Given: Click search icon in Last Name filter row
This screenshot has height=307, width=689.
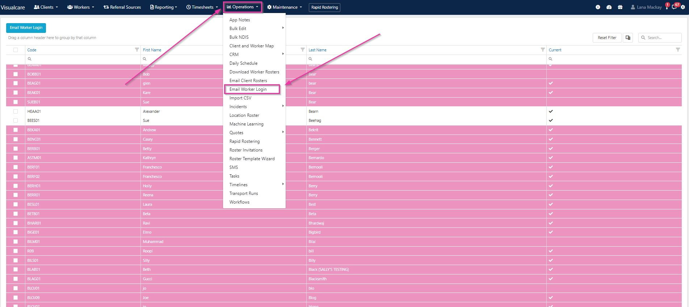Looking at the screenshot, I should point(310,59).
